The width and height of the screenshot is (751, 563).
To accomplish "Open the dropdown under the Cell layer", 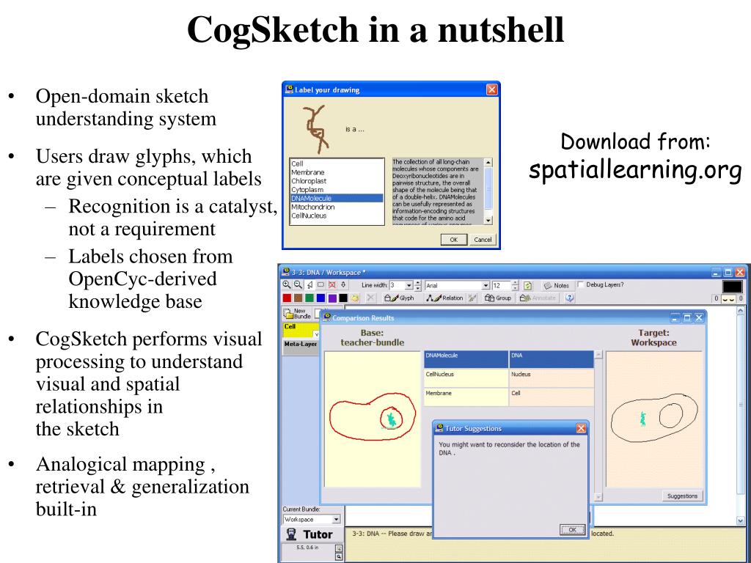I will coord(316,334).
